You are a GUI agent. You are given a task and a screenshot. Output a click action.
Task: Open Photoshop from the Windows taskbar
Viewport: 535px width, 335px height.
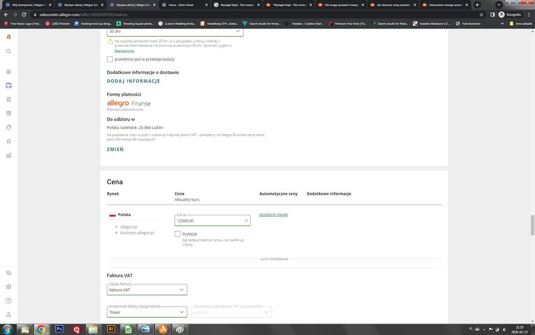[60, 329]
